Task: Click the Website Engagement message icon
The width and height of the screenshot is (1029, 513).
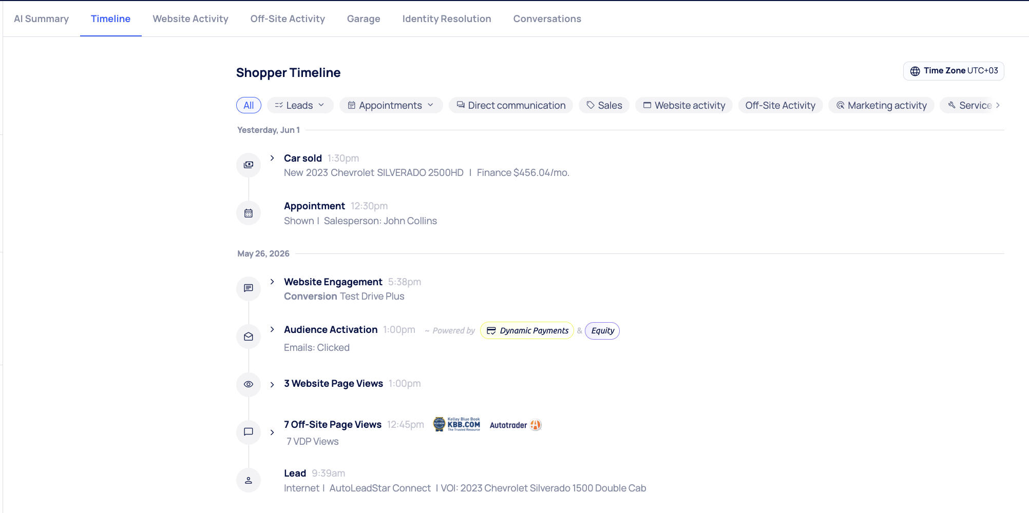Action: [x=249, y=288]
